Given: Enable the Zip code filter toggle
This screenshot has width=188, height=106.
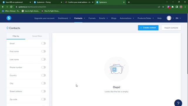Looking at the screenshot, I should 43,99.
